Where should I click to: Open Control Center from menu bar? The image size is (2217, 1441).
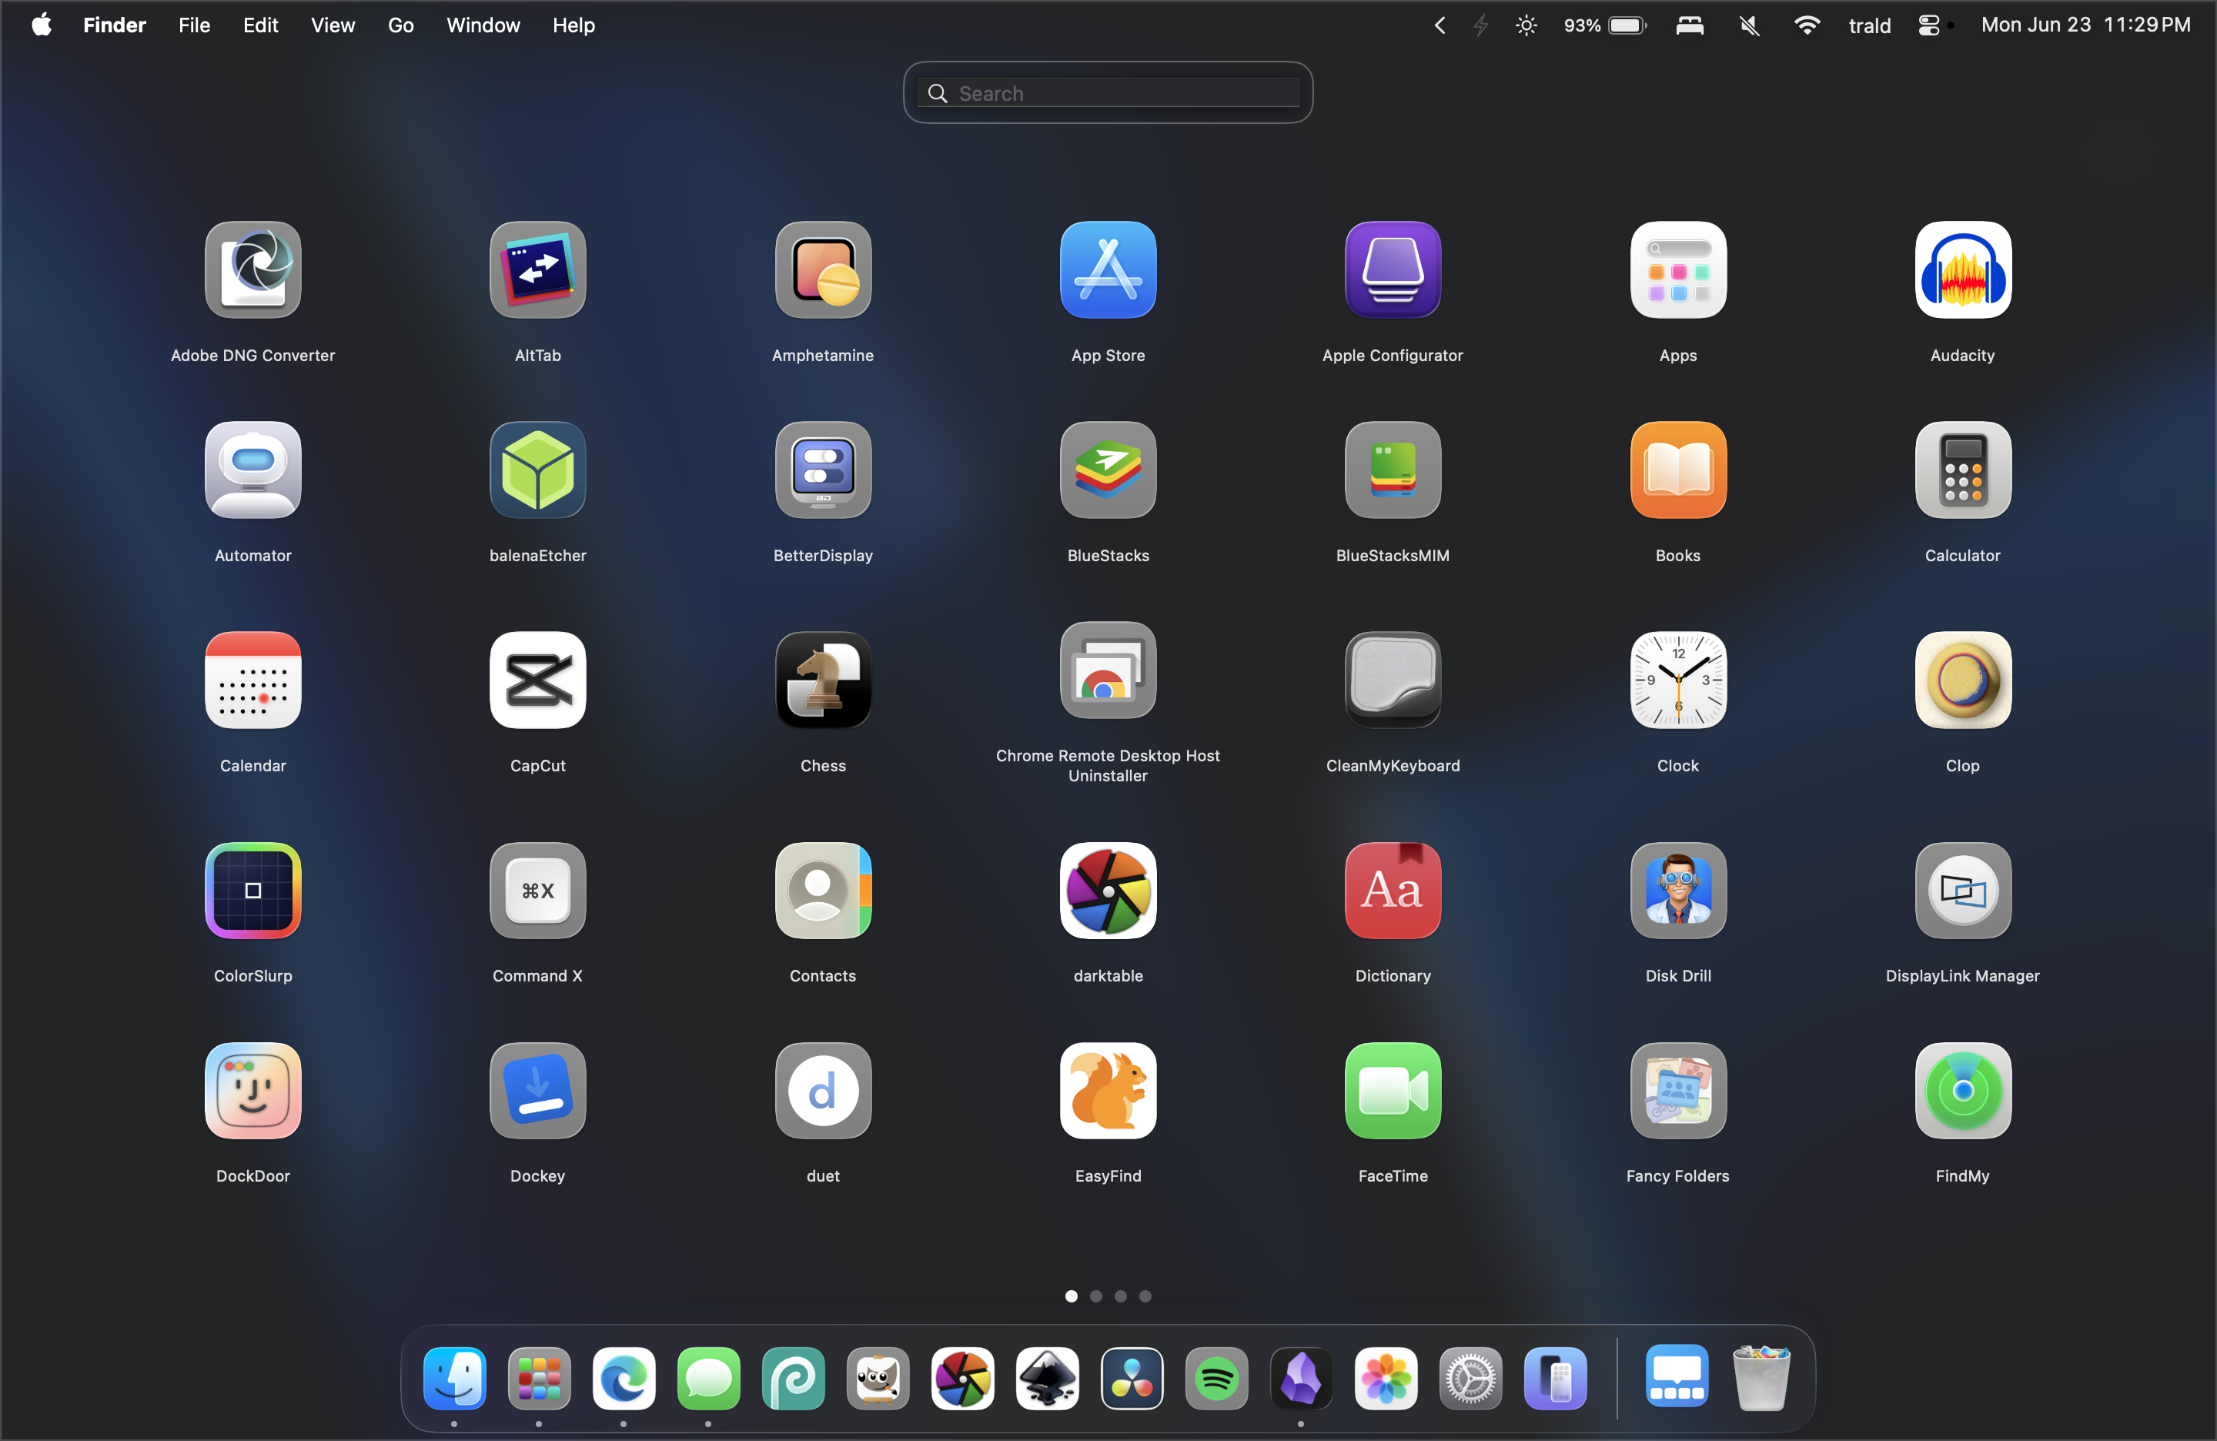coord(1928,25)
